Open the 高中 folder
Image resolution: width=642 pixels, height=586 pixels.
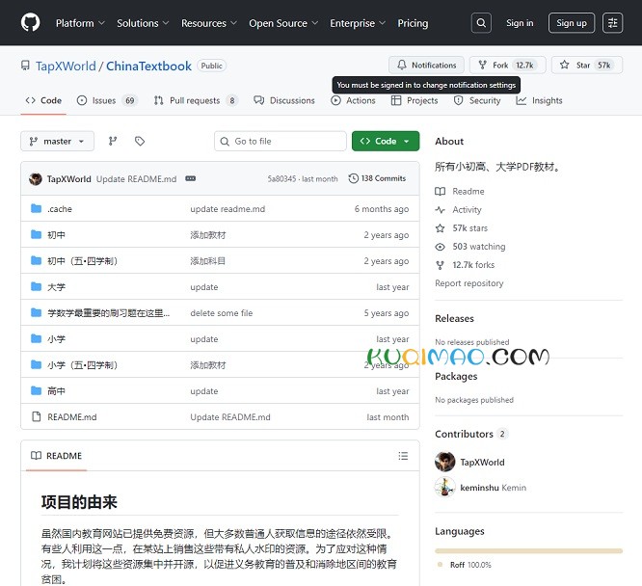56,391
